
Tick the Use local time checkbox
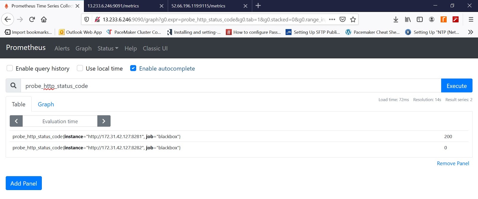pyautogui.click(x=80, y=68)
